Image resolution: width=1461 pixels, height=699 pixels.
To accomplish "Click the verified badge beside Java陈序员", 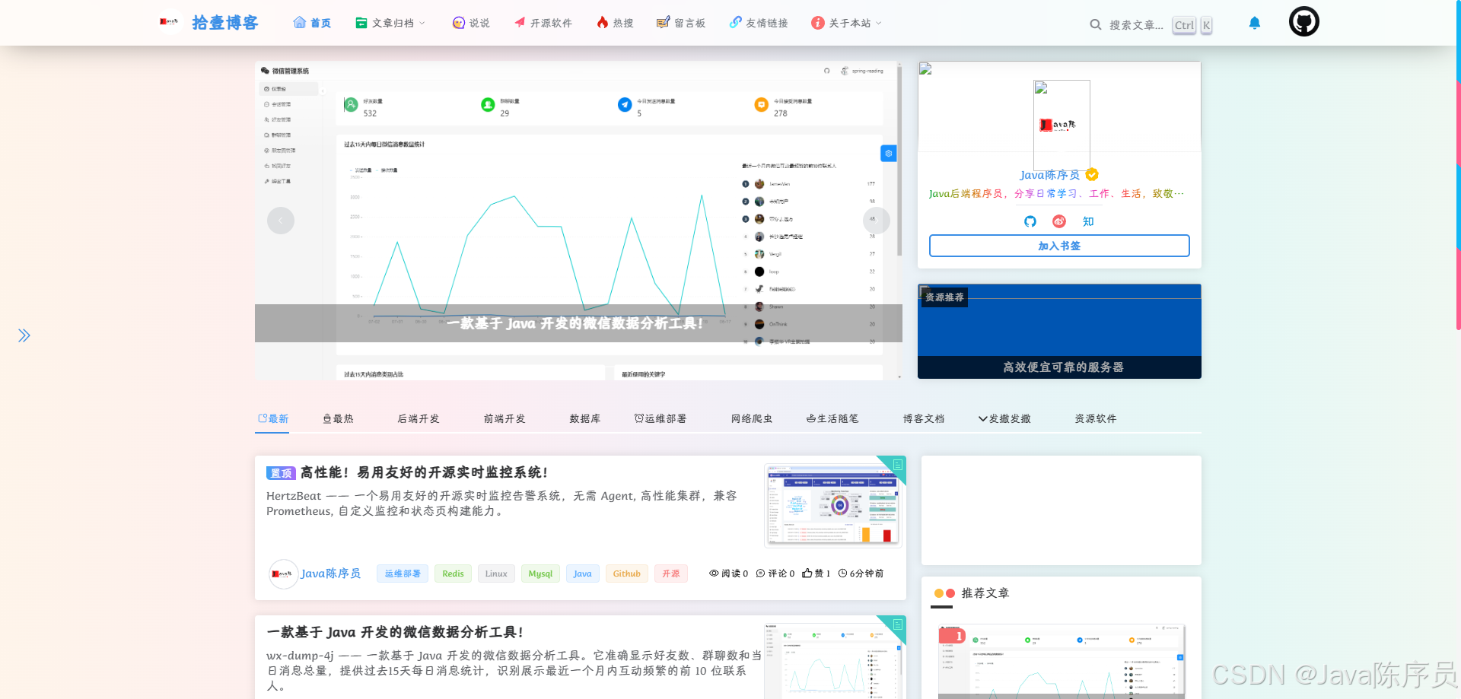I will click(x=1092, y=175).
